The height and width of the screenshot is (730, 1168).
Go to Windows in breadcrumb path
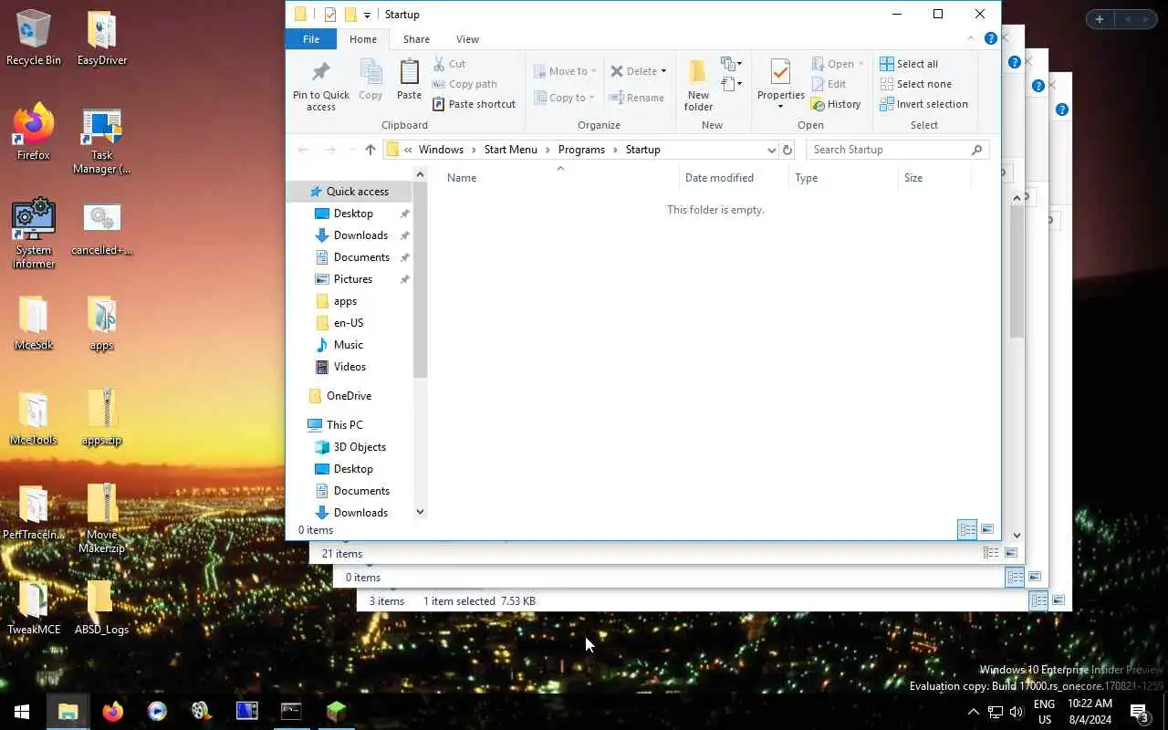[x=441, y=150]
